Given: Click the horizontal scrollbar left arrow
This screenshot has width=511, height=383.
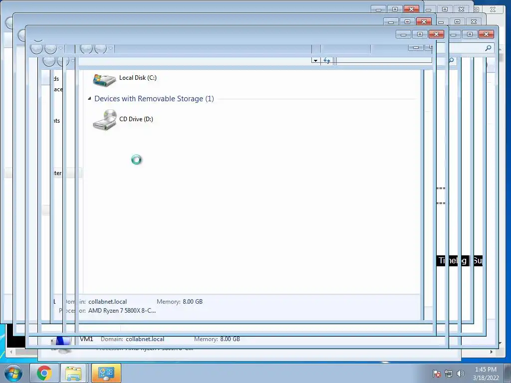Looking at the screenshot, I should pos(11,352).
